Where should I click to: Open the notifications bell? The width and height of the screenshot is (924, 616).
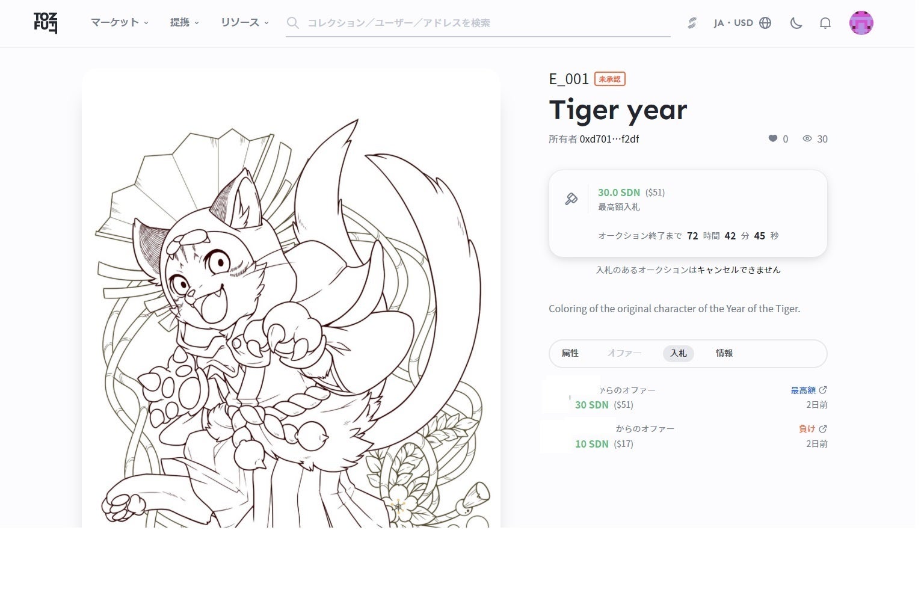825,23
